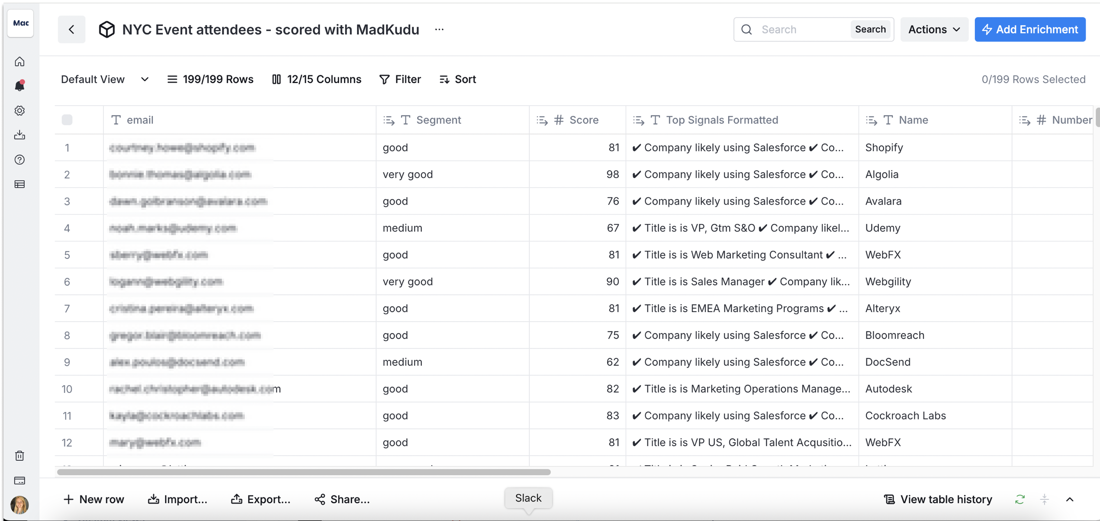Click the row height adjust icon bottom right
Screen dimensions: 1100x521
click(1045, 499)
